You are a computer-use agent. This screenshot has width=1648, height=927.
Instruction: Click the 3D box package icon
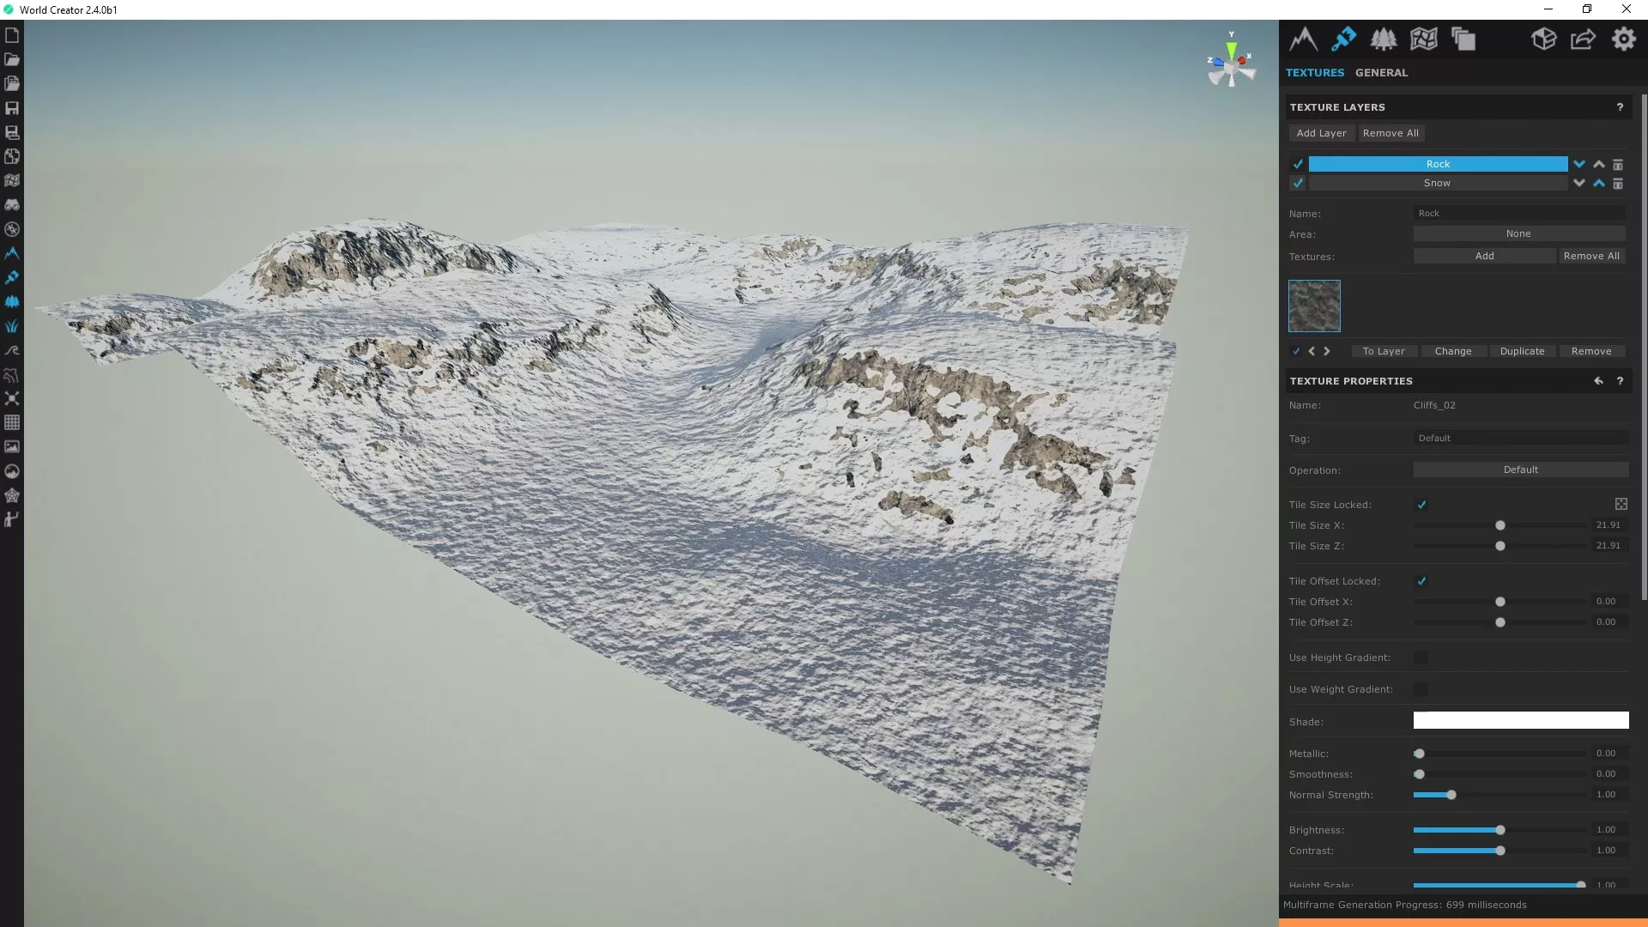[1543, 39]
